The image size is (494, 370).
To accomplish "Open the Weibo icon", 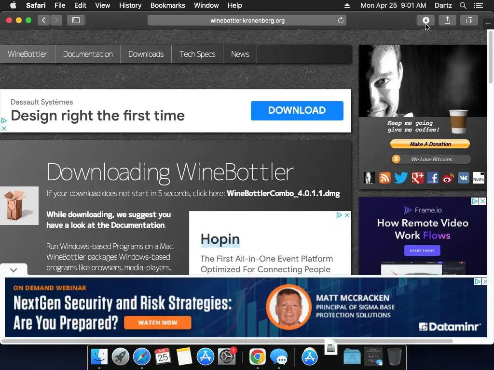I will click(x=448, y=178).
